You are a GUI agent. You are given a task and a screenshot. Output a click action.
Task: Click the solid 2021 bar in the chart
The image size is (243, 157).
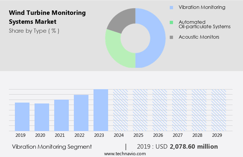pos(62,115)
